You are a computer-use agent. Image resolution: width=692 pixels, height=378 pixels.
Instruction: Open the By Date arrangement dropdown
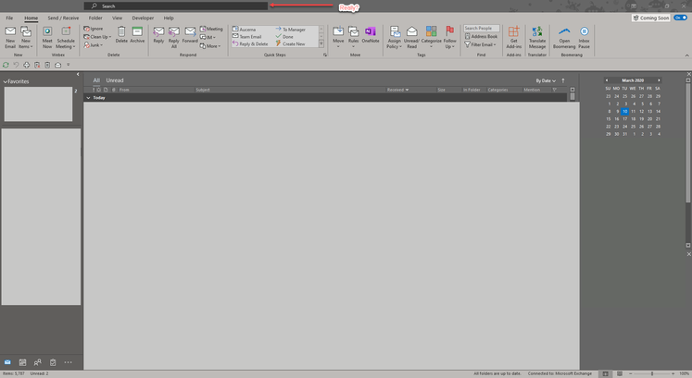[x=546, y=80]
